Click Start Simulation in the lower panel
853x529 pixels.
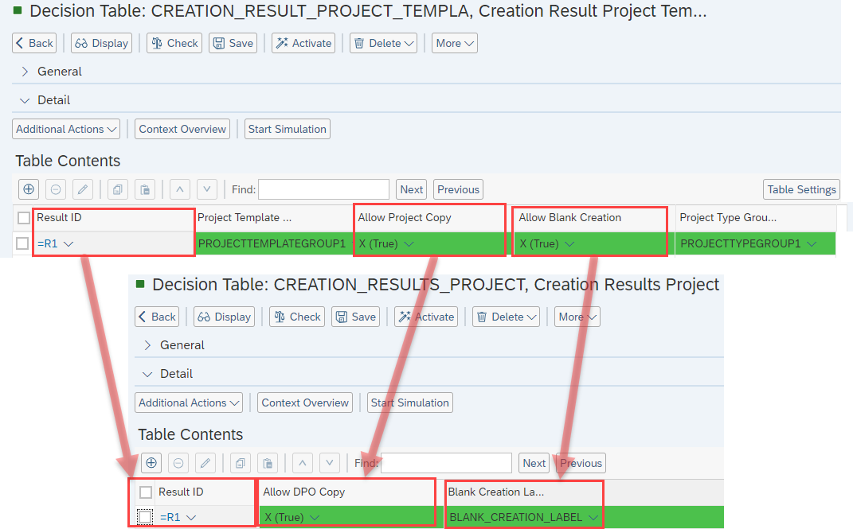410,403
